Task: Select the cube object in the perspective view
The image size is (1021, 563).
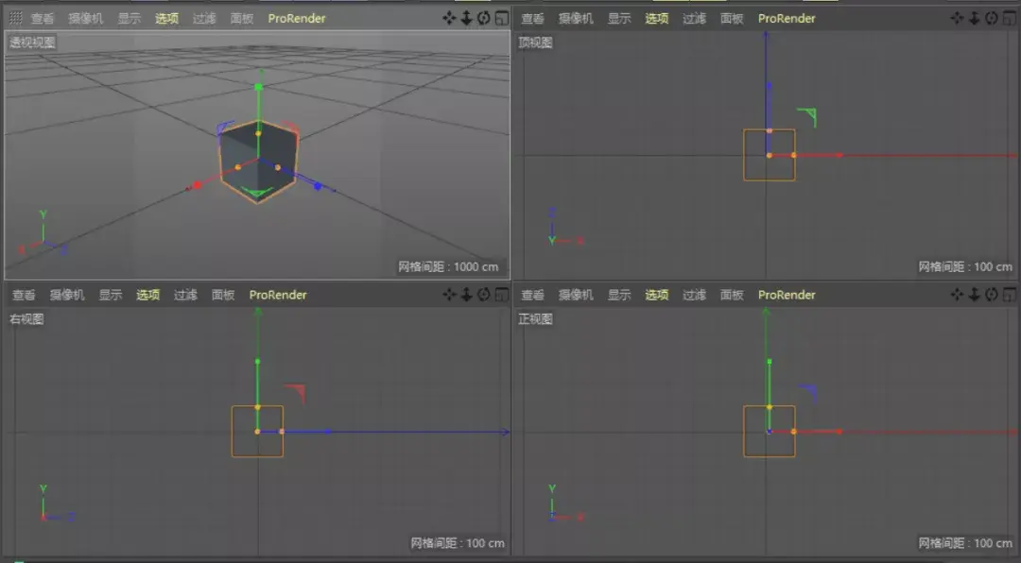Action: point(257,162)
